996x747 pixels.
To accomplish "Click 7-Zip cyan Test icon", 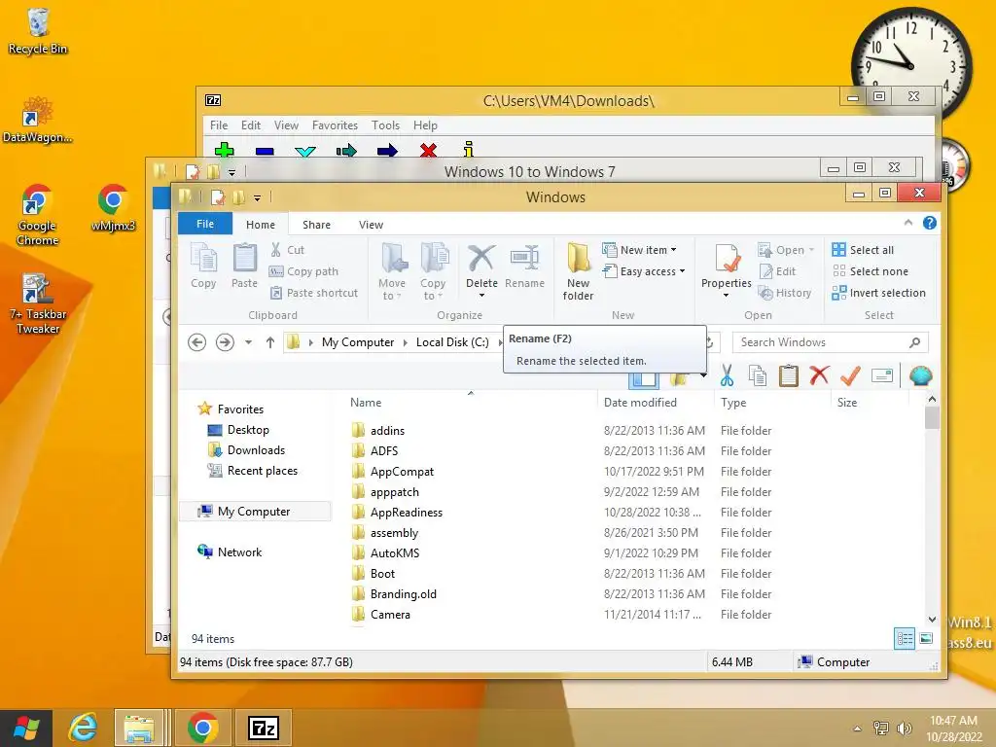I will (x=305, y=152).
